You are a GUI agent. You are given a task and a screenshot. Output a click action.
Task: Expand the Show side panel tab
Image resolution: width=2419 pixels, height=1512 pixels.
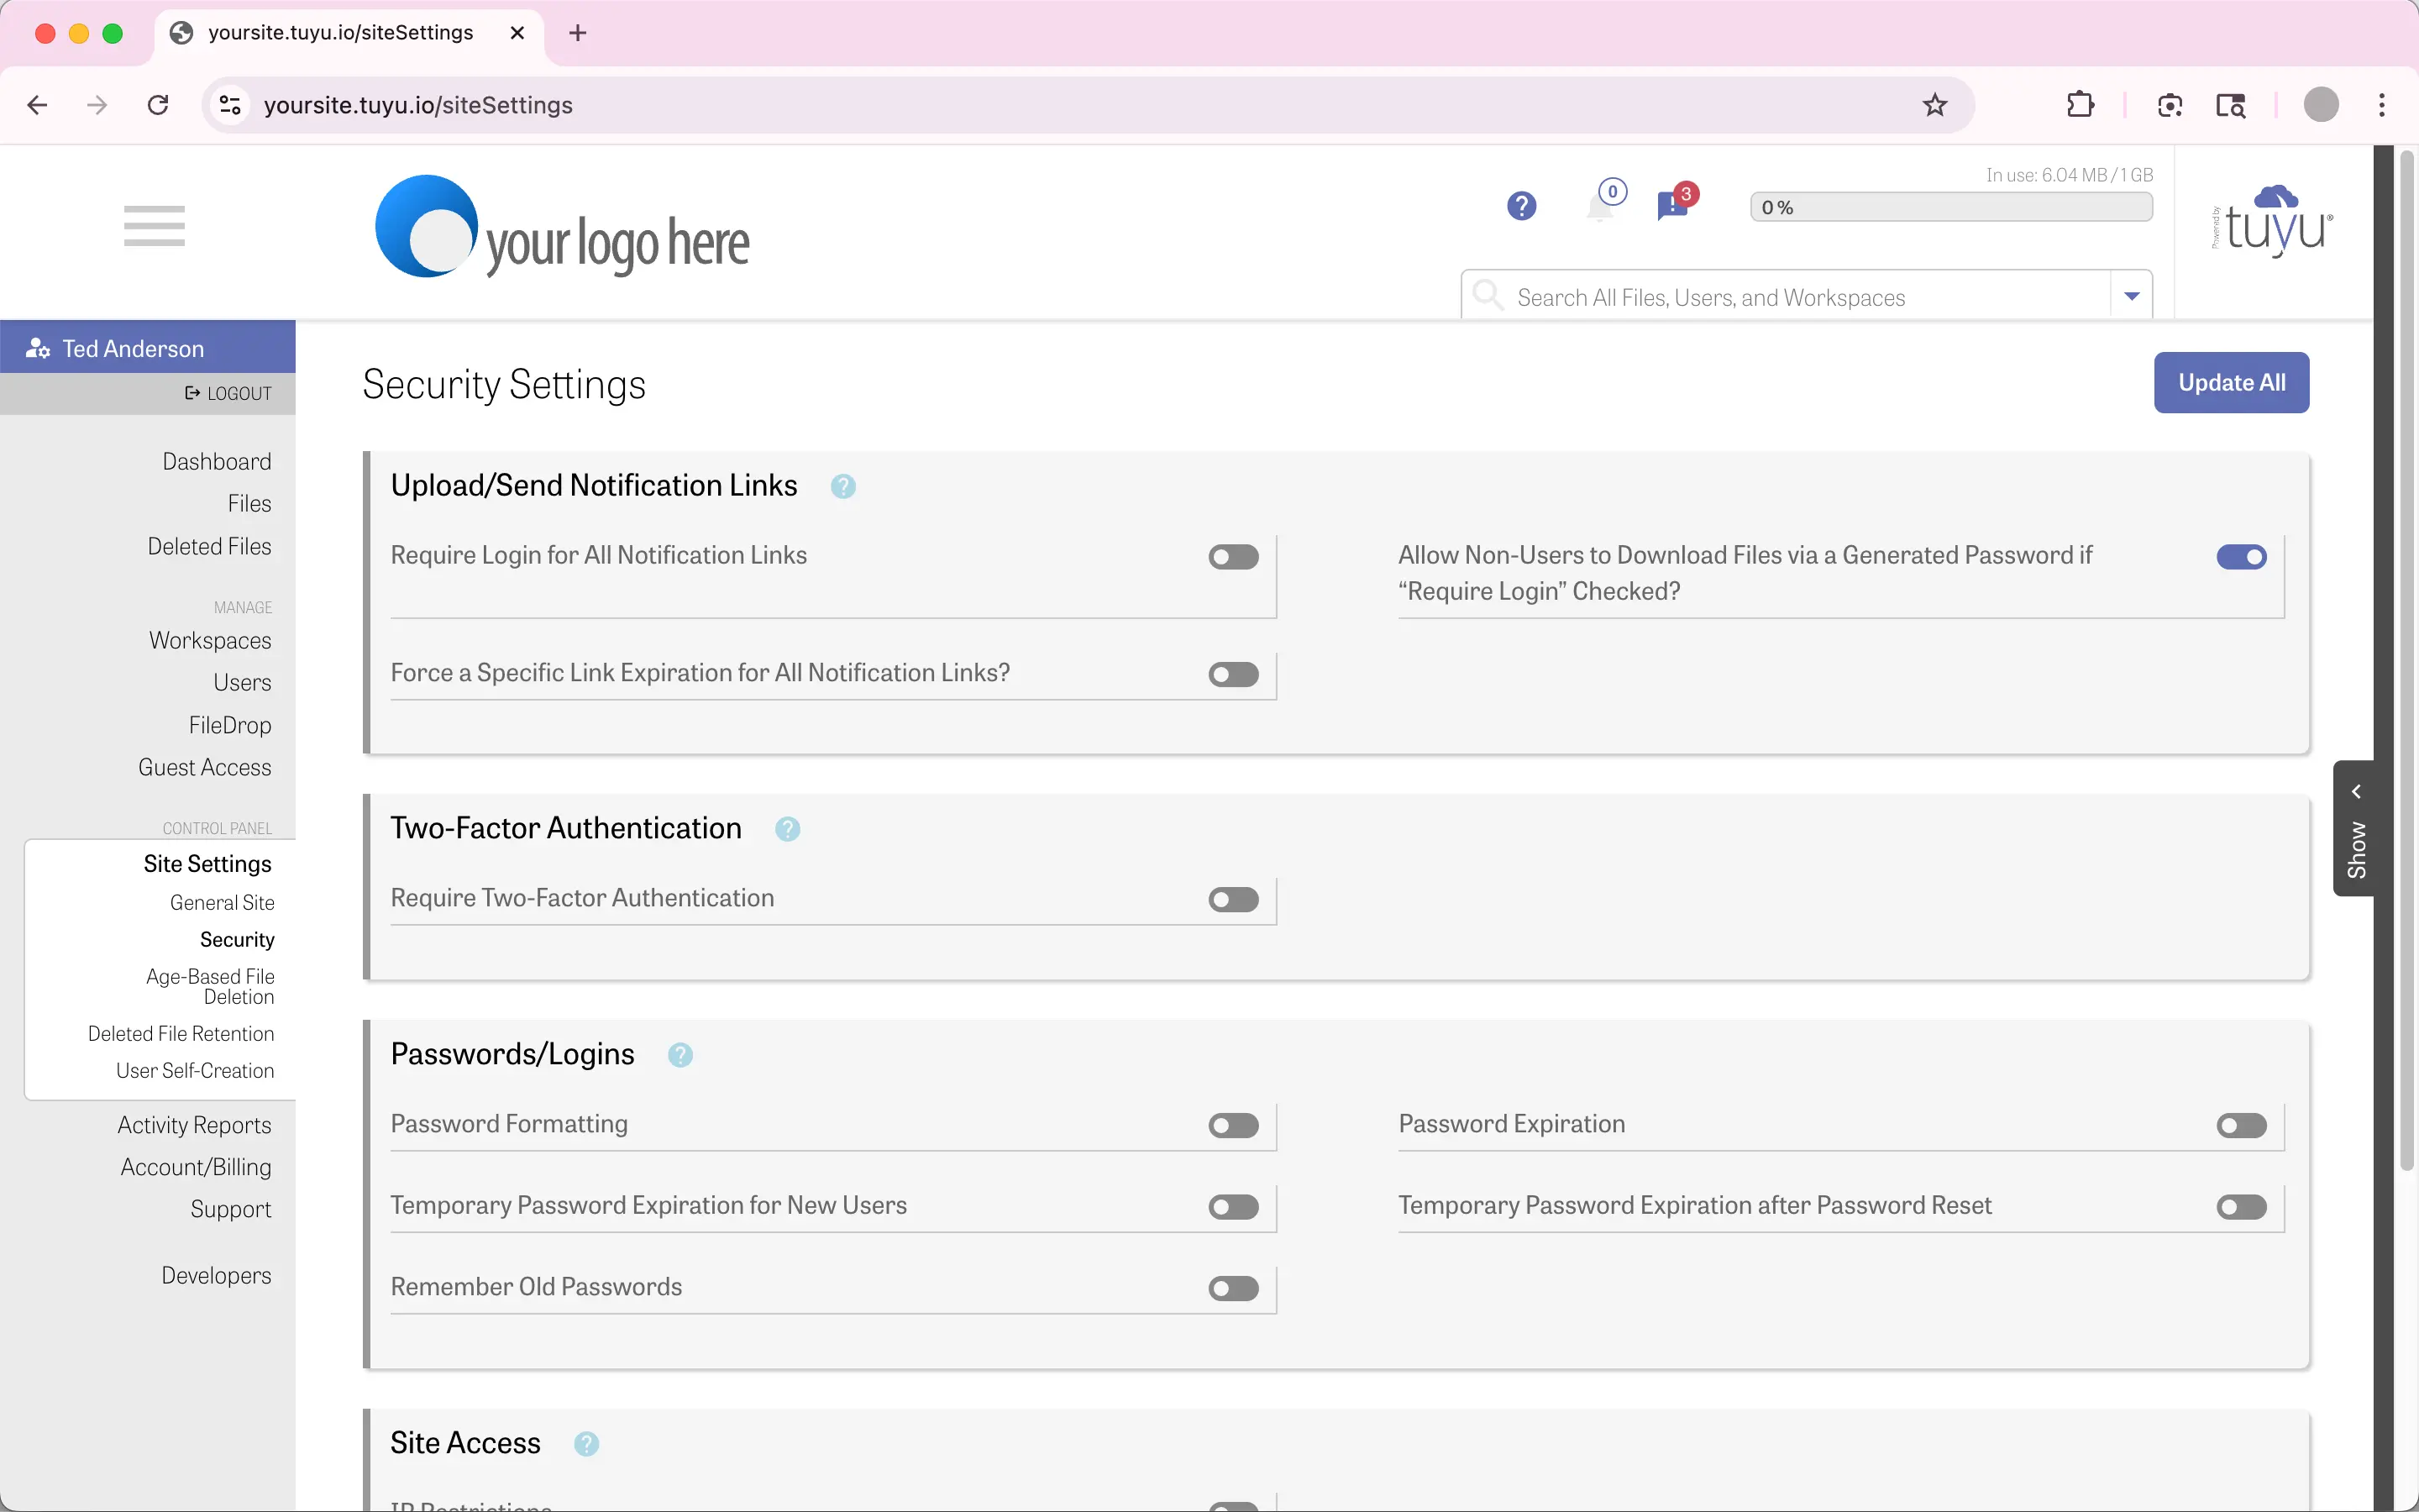(x=2355, y=829)
